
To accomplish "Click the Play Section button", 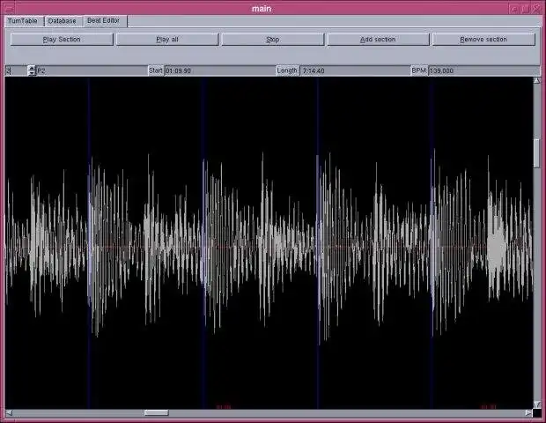I will coord(62,40).
